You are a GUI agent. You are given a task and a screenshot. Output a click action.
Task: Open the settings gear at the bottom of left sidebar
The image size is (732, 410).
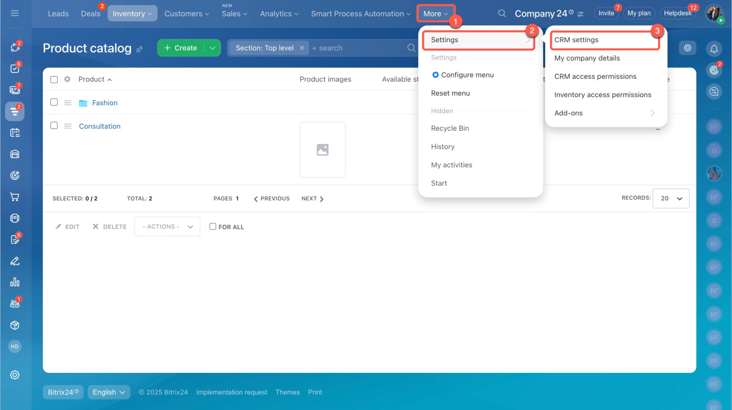[x=15, y=375]
